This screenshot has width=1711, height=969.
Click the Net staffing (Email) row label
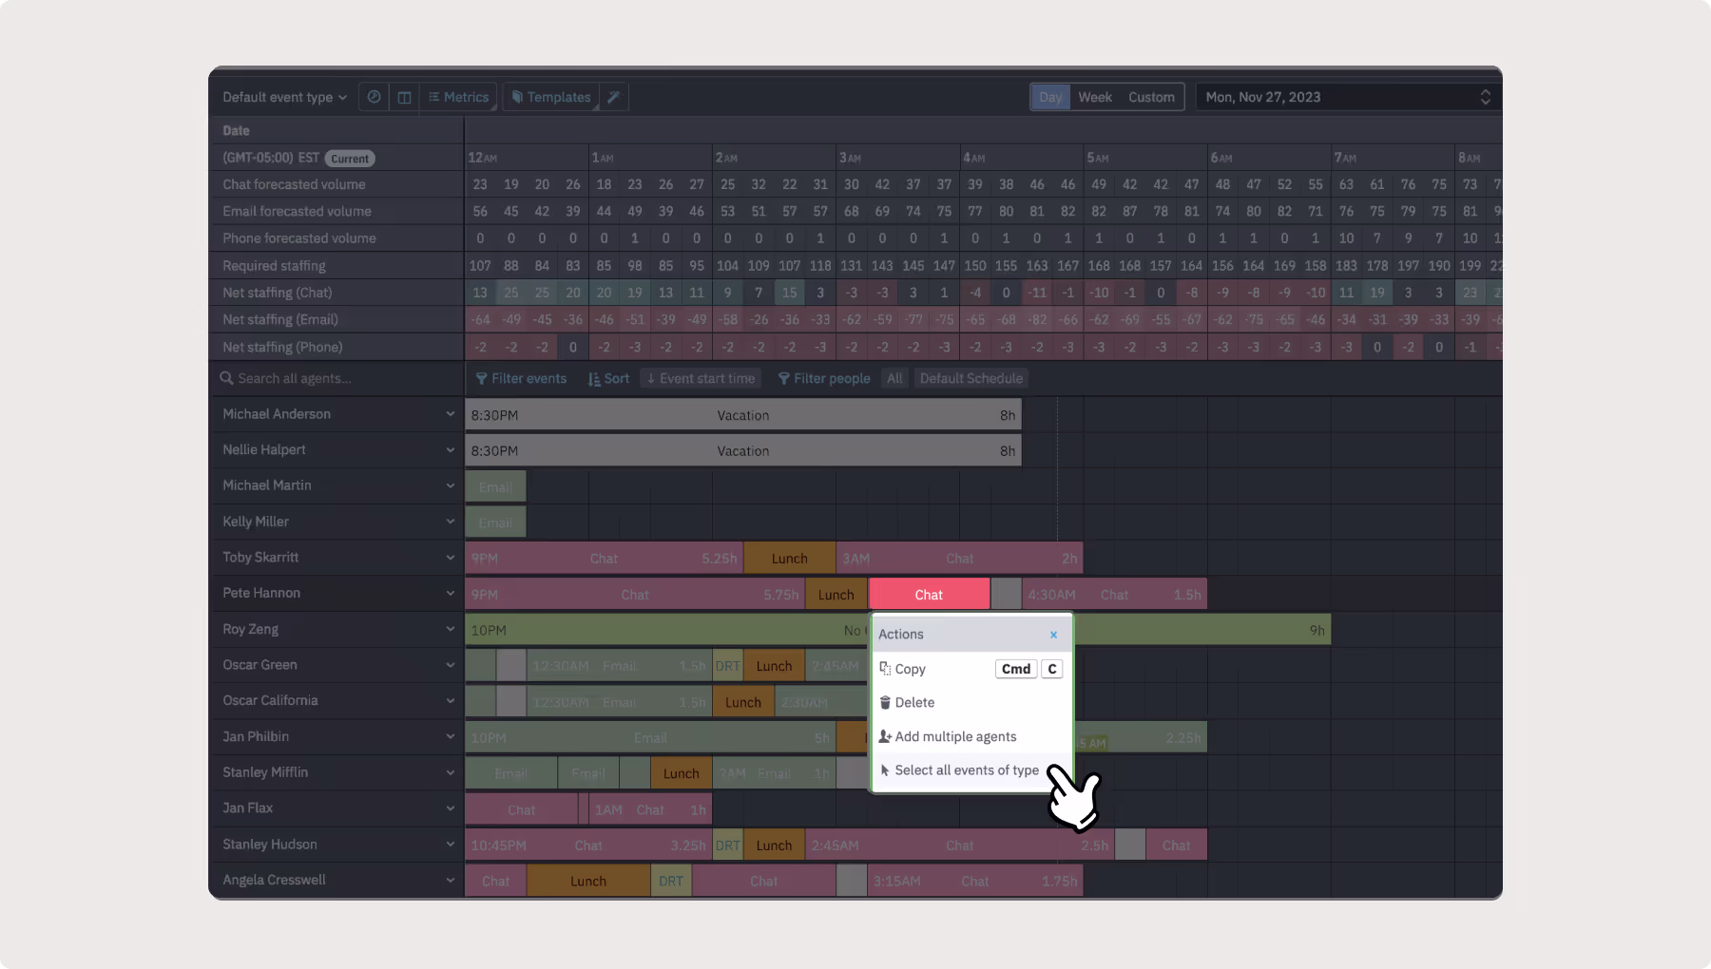(x=280, y=319)
